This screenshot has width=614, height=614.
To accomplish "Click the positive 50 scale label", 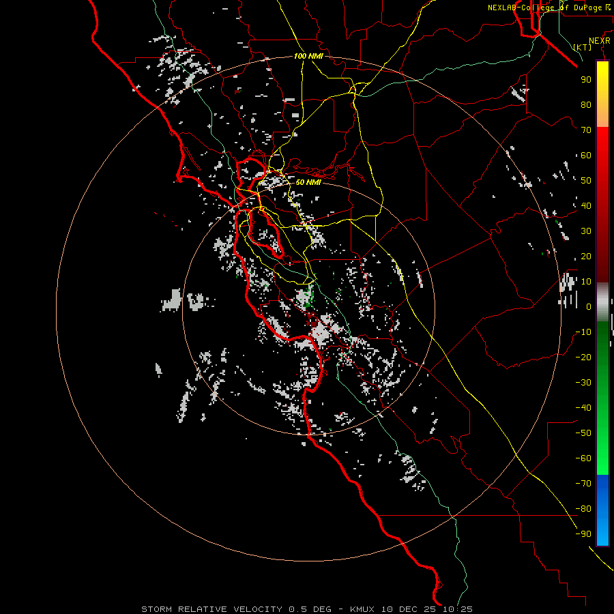I will [586, 181].
